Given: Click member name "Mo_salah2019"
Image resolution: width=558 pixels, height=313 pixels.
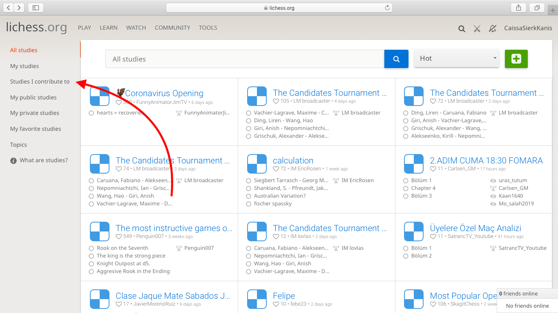Looking at the screenshot, I should 516,204.
